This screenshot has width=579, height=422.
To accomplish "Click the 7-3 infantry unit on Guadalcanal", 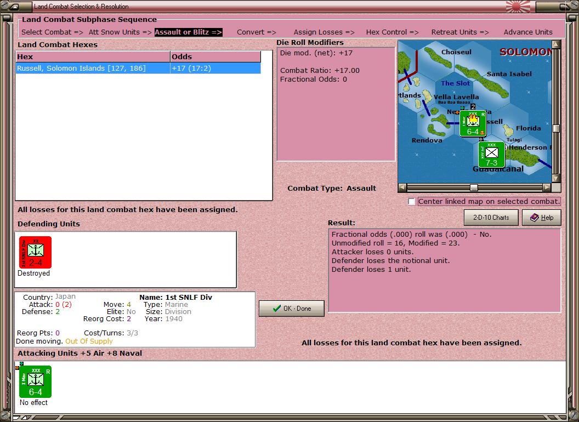I will (x=491, y=155).
